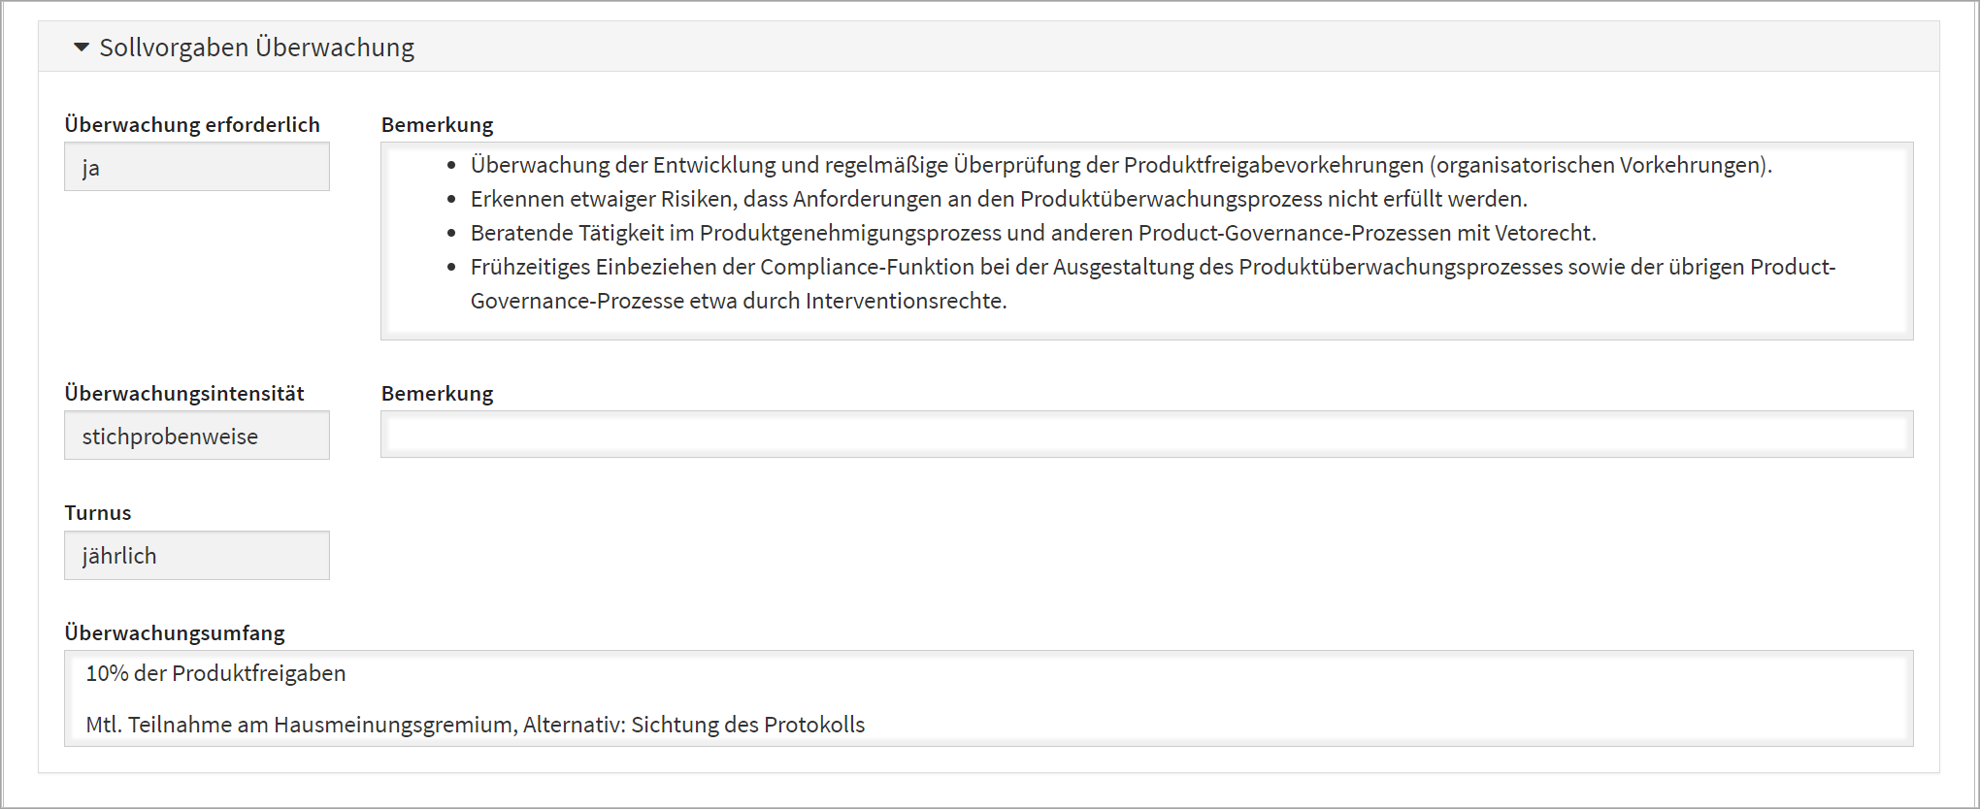
Task: Click the Governance-Prozesse etwa durch Interventionsrechte line
Action: [x=739, y=301]
